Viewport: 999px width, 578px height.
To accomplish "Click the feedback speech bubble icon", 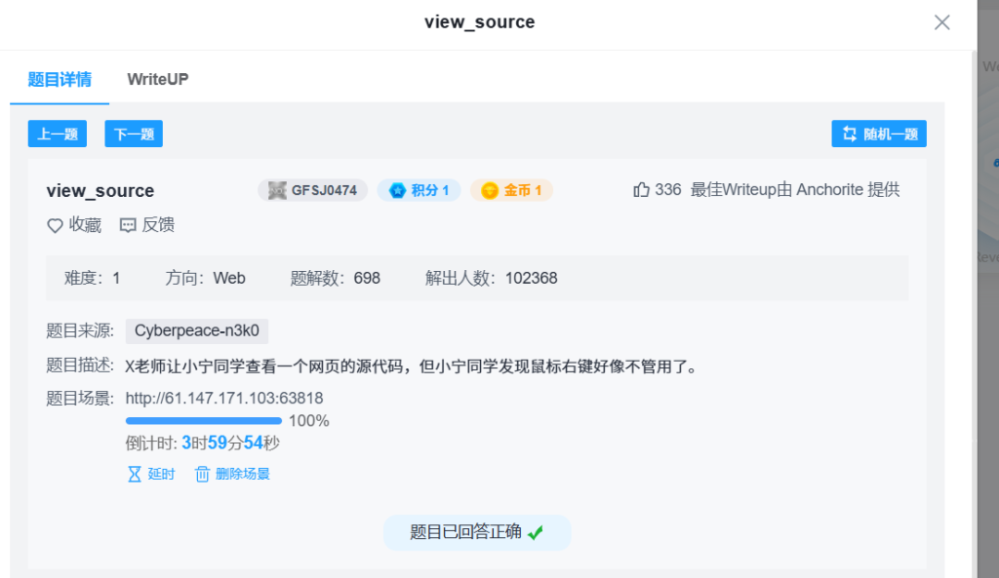I will [x=128, y=225].
